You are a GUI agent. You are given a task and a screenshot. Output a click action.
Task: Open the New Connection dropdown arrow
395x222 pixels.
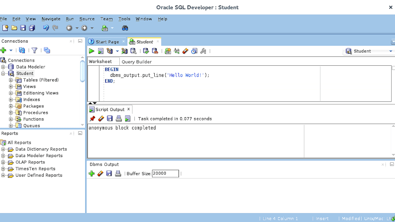click(11, 50)
